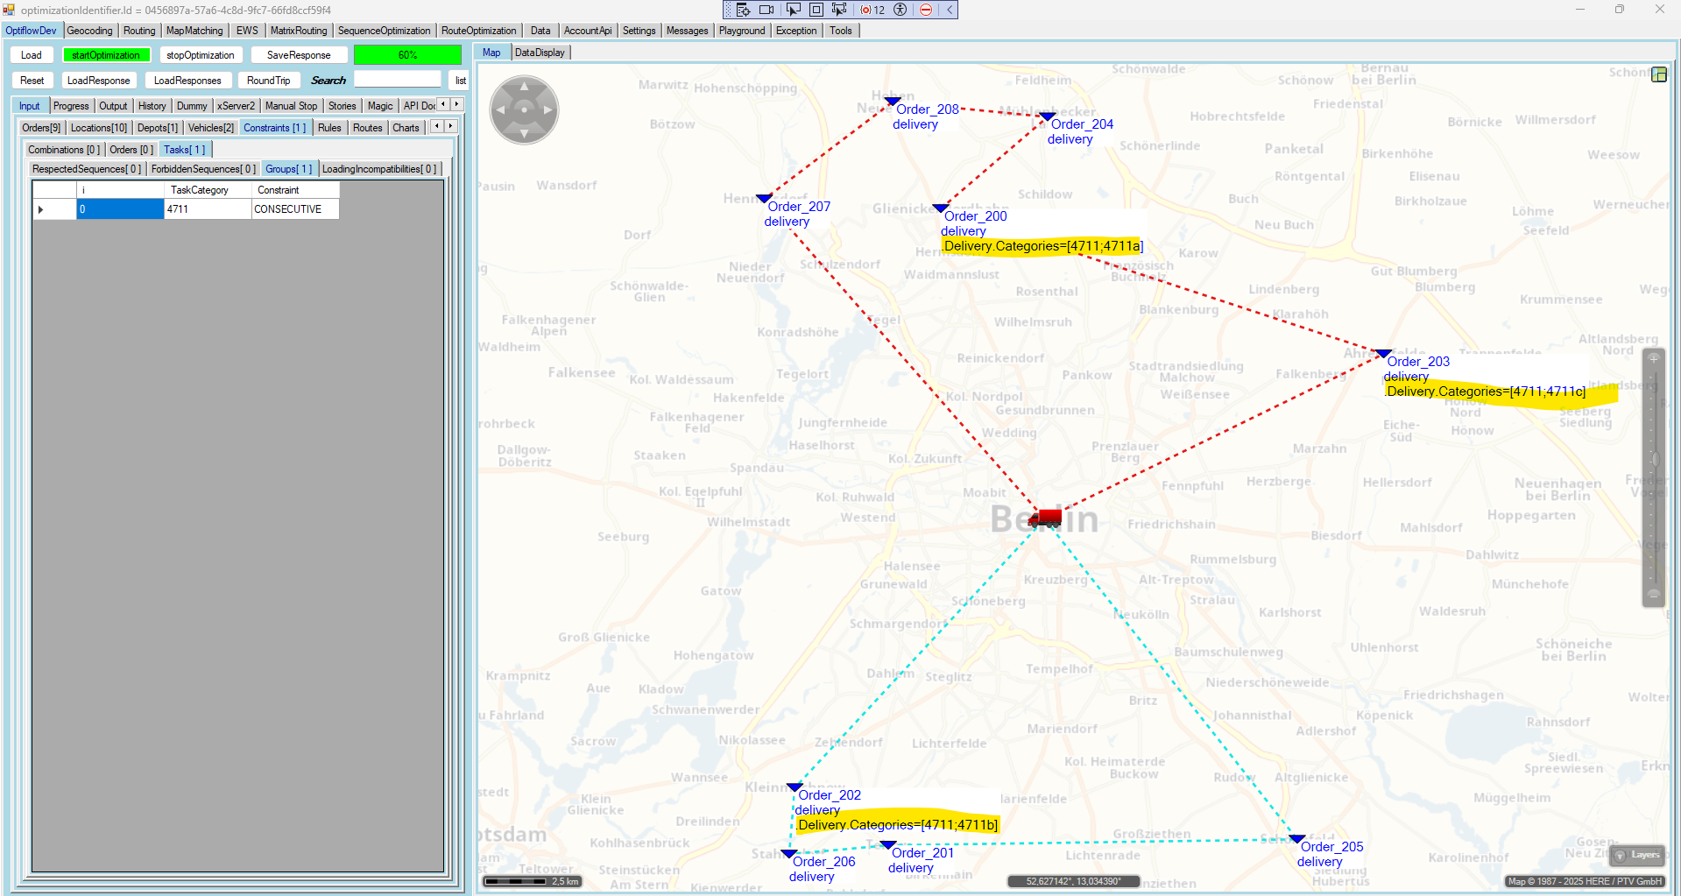Click the video camera icon in debug toolbar

click(x=766, y=10)
